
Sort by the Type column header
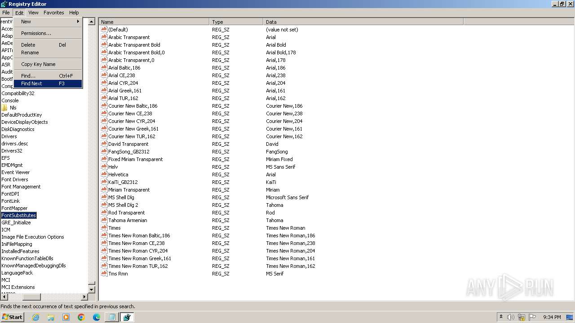(x=236, y=22)
